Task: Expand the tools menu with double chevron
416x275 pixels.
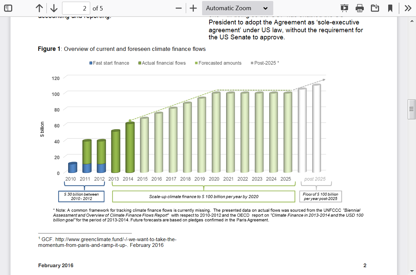Action: [x=408, y=8]
